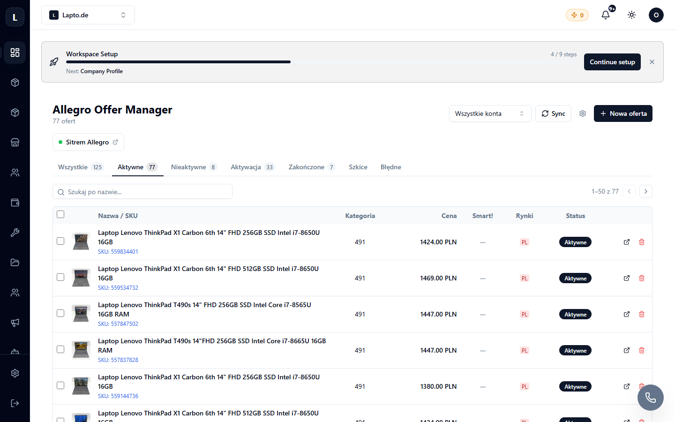
Task: Select checkbox for SKU 559144736 offer
Action: [x=60, y=385]
